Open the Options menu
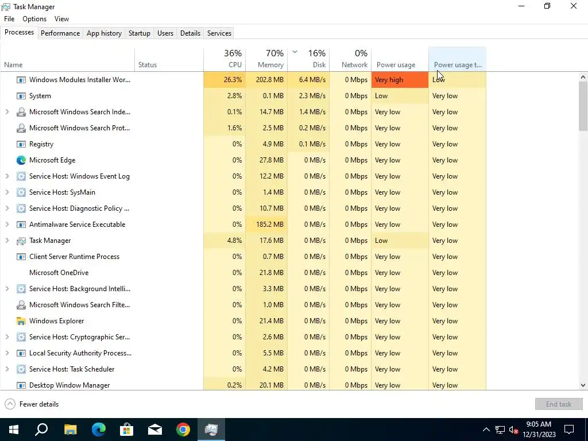 tap(34, 19)
